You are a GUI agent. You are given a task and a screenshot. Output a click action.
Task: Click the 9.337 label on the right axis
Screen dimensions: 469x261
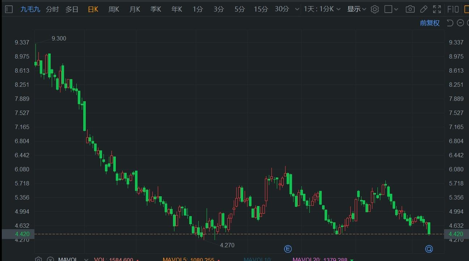[456, 42]
